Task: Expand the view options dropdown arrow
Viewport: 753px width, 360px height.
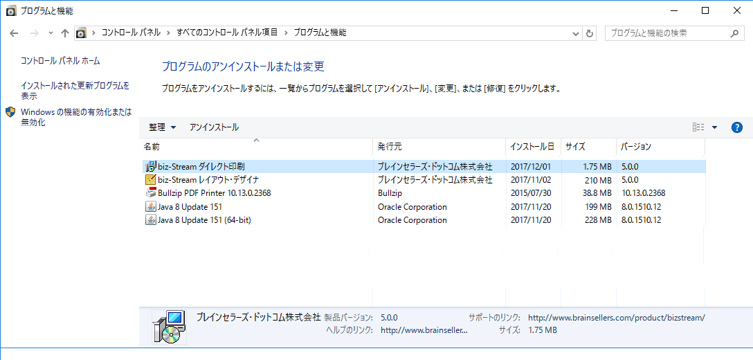Action: [x=714, y=127]
